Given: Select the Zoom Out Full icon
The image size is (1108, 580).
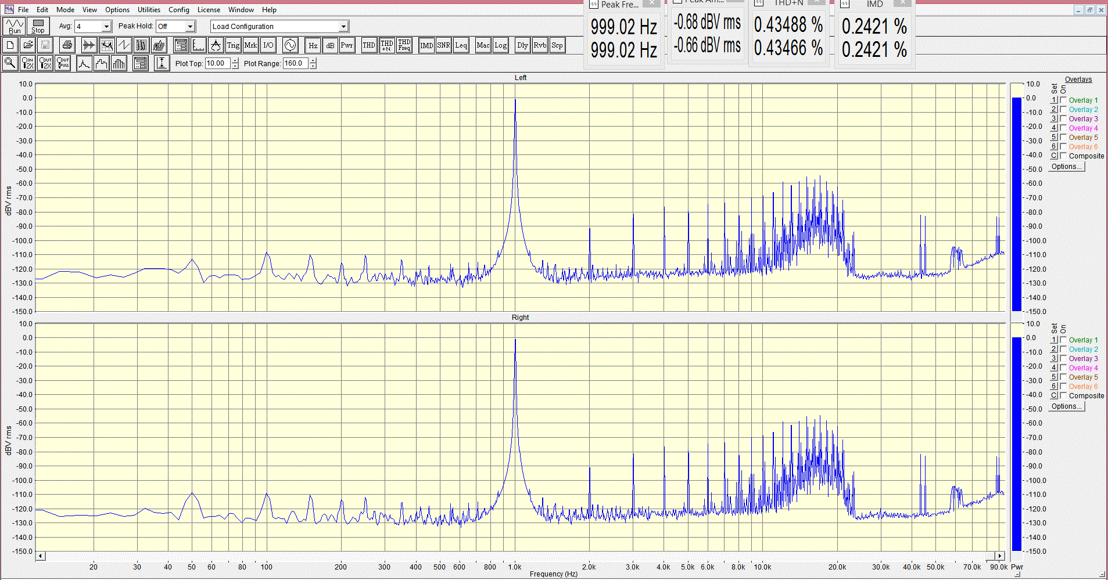Looking at the screenshot, I should (63, 63).
